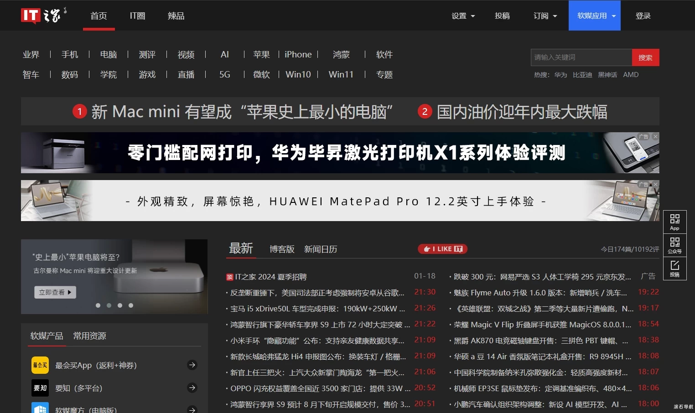
Task: Open the 公众号 QR code sidebar icon
Action: pyautogui.click(x=674, y=245)
